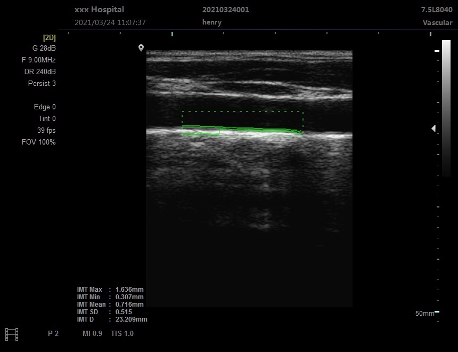This screenshot has height=352, width=458.
Task: Click the xxx Hospital name field
Action: 99,10
